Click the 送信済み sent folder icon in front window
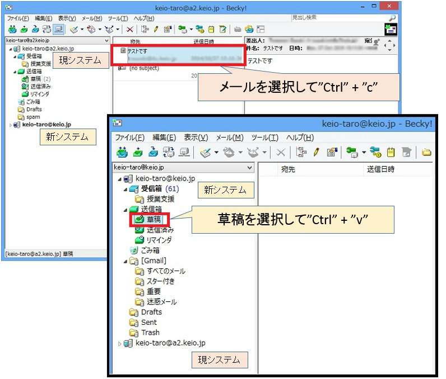Screen dimensions: 446x379 [139, 230]
